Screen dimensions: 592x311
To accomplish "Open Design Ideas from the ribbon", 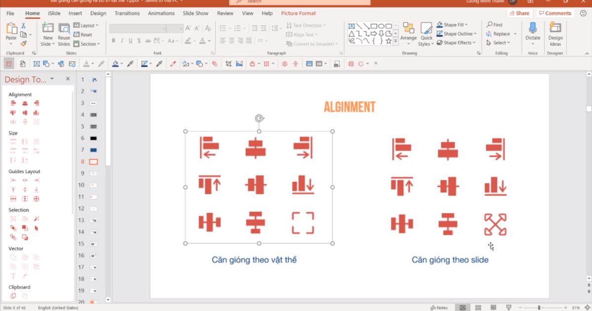I will pyautogui.click(x=555, y=34).
